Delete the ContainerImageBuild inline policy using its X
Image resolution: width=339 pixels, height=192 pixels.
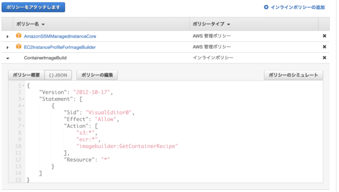324,58
